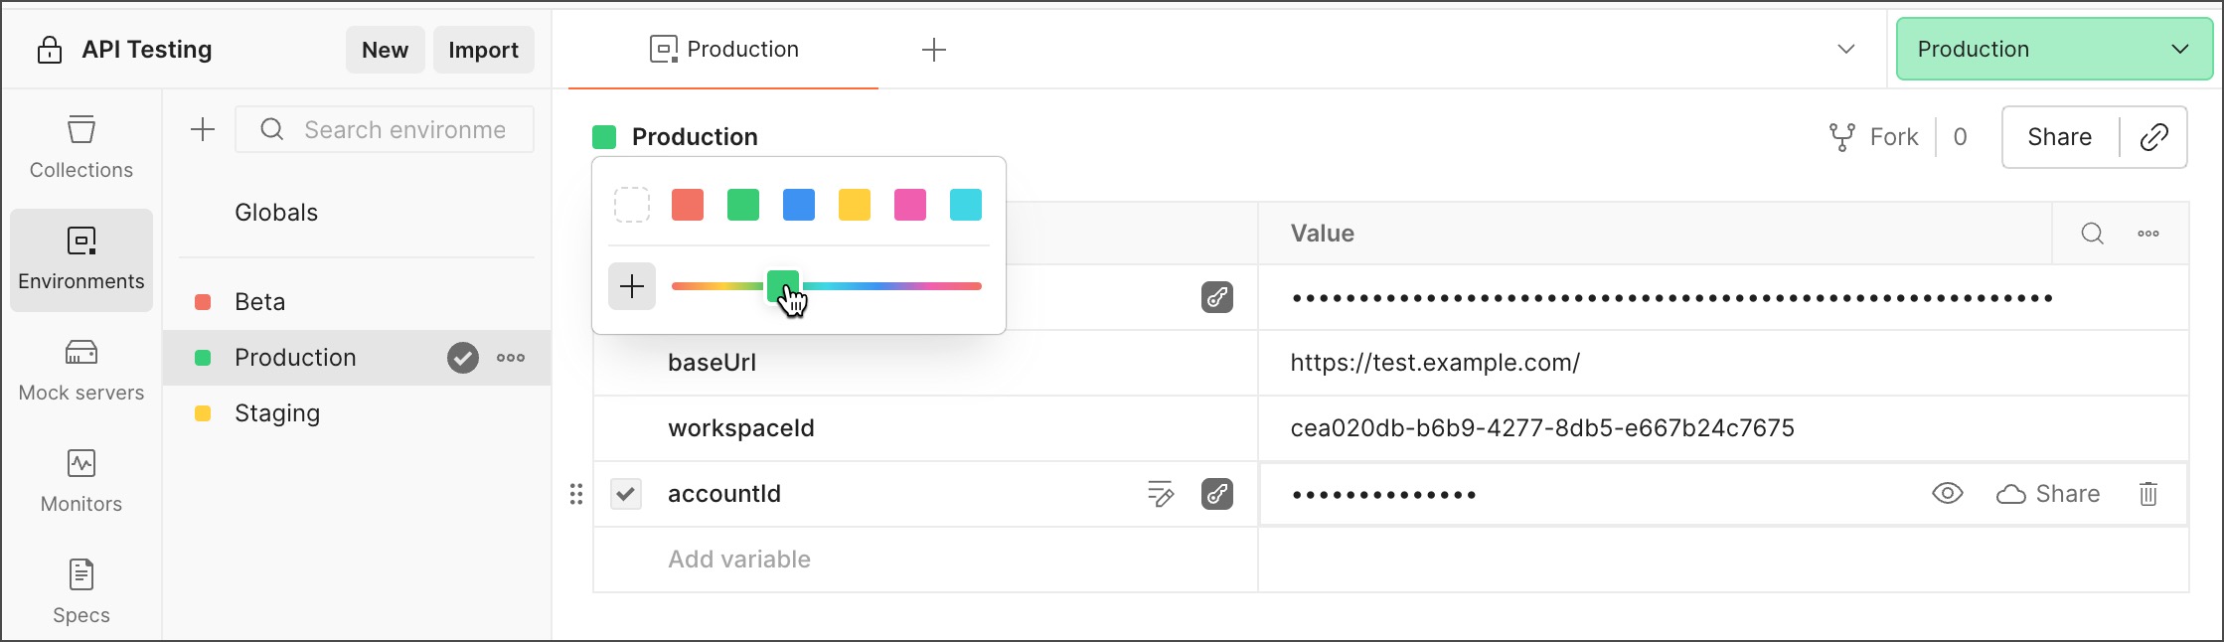Open the tabs overview chevron
Screen dimensions: 2224x642
pyautogui.click(x=1846, y=48)
